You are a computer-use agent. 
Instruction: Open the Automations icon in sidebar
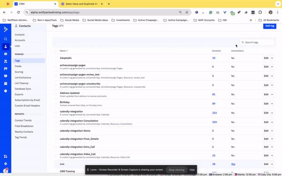click(x=6, y=61)
